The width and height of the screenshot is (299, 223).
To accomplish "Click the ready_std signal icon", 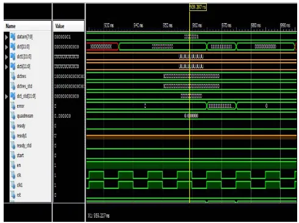I will pos(13,146).
